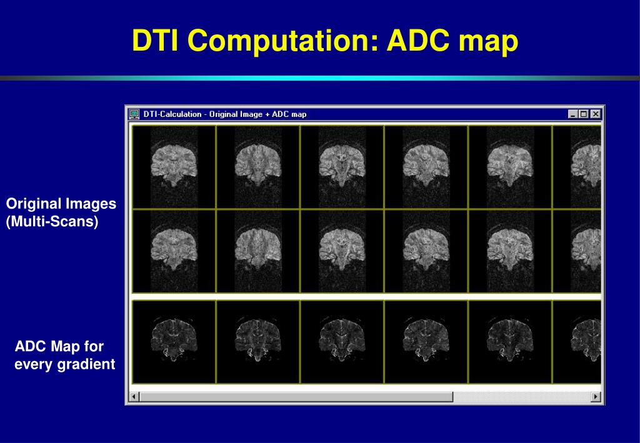Select fifth original scan in top row
This screenshot has width=640, height=443.
[511, 167]
